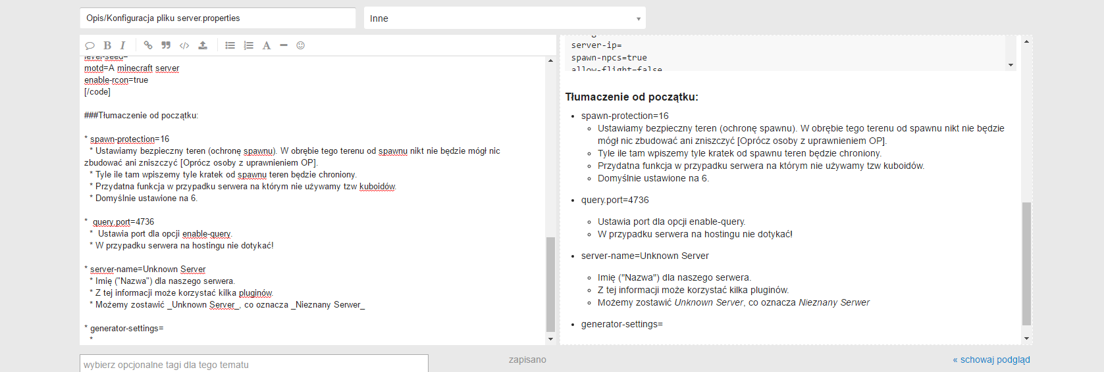Insert a numbered list
The width and height of the screenshot is (1104, 372).
[x=248, y=45]
